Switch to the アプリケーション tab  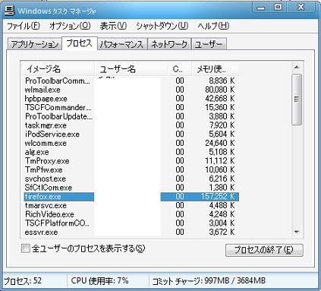35,44
